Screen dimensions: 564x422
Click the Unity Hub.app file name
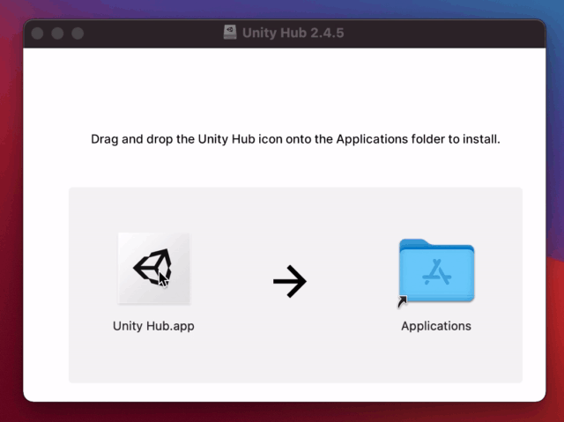[153, 326]
